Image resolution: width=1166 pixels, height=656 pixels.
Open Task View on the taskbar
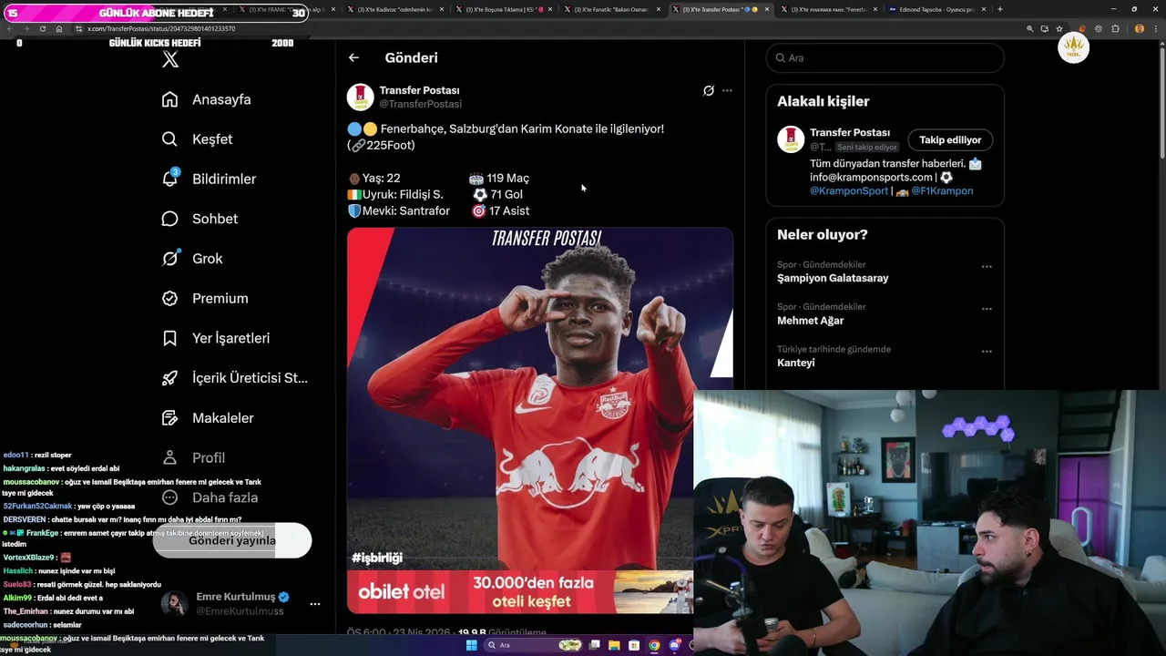(x=595, y=645)
